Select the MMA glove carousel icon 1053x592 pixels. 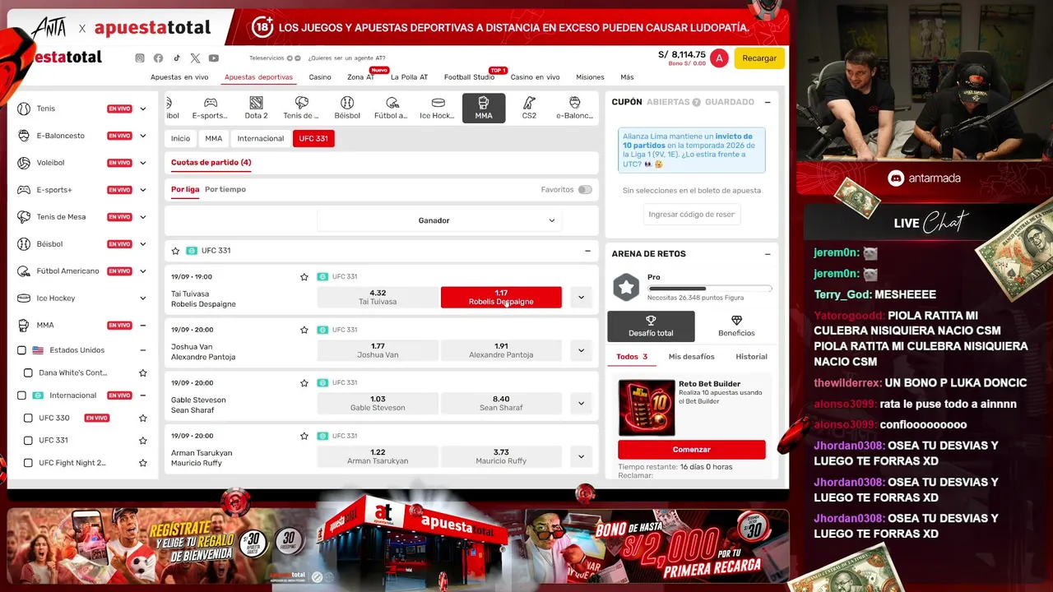click(484, 108)
